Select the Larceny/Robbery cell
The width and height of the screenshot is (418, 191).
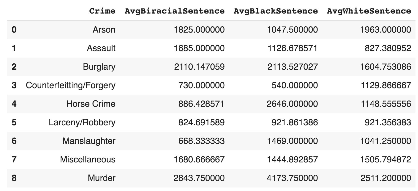coord(82,122)
